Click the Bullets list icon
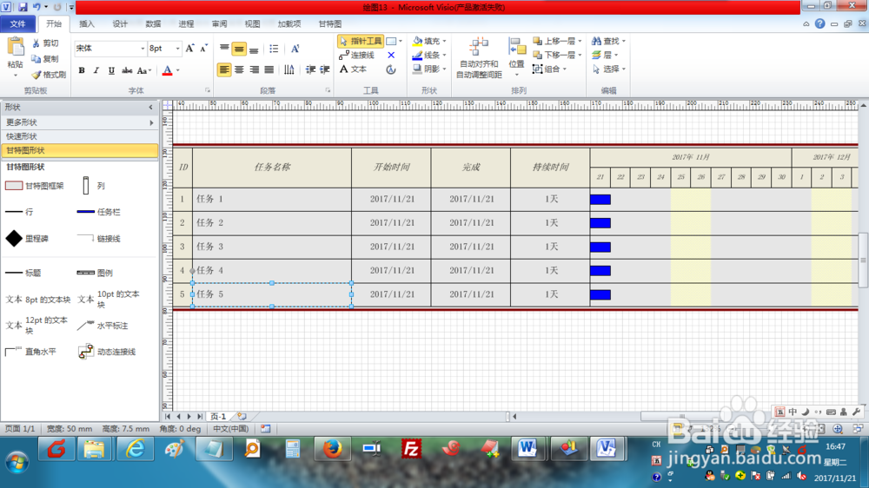This screenshot has height=488, width=869. tap(274, 49)
